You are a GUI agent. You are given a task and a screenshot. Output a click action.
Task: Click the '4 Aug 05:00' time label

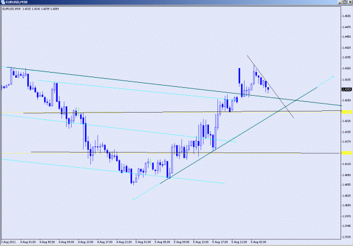pyautogui.click(x=47, y=242)
